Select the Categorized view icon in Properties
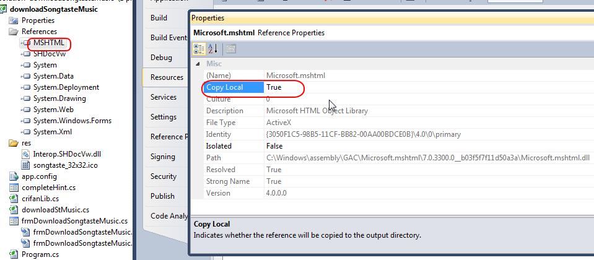This screenshot has width=594, height=260. tap(199, 48)
